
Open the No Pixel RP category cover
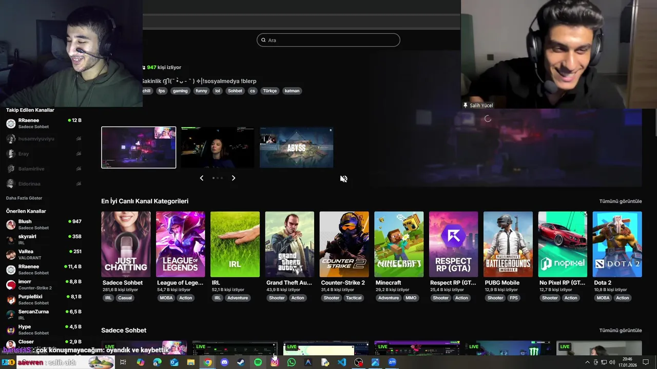(563, 244)
